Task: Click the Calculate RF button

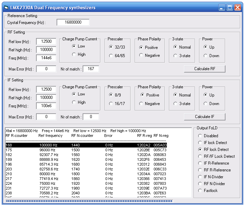Action: point(205,69)
